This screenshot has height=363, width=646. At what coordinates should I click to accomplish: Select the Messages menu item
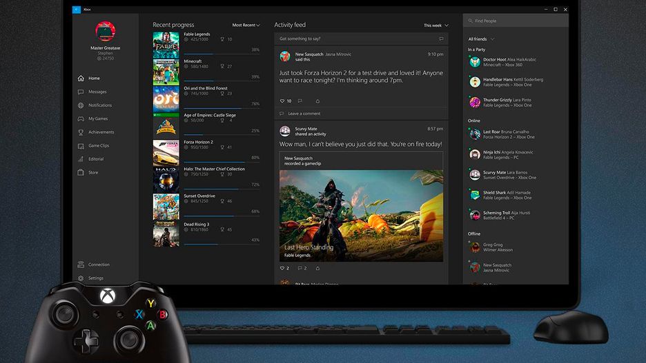(97, 92)
